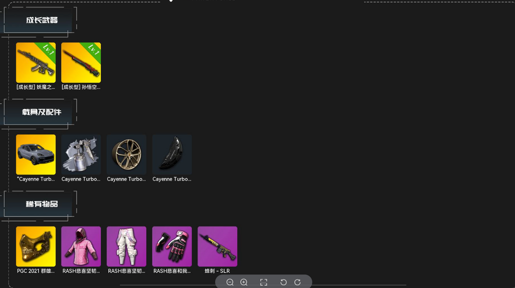Open the grey Cayenne Turbo car item
The width and height of the screenshot is (515, 288).
[36, 154]
